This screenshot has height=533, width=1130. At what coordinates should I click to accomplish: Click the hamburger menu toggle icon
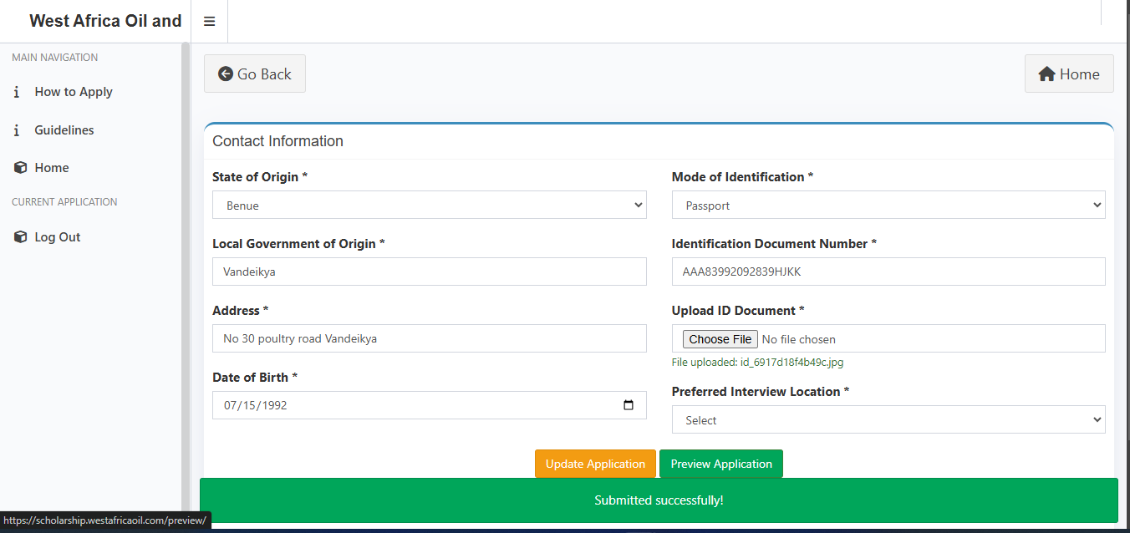[x=209, y=22]
